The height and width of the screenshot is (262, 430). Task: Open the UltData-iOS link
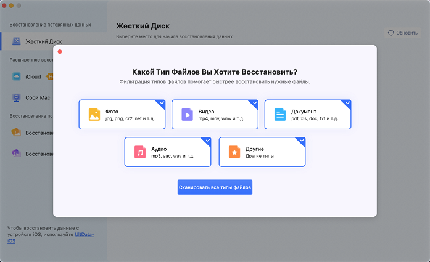tap(84, 235)
